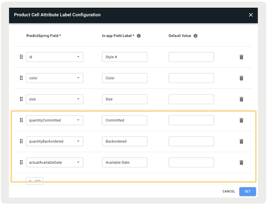Click default value field for id row
268x205 pixels.
coord(191,57)
